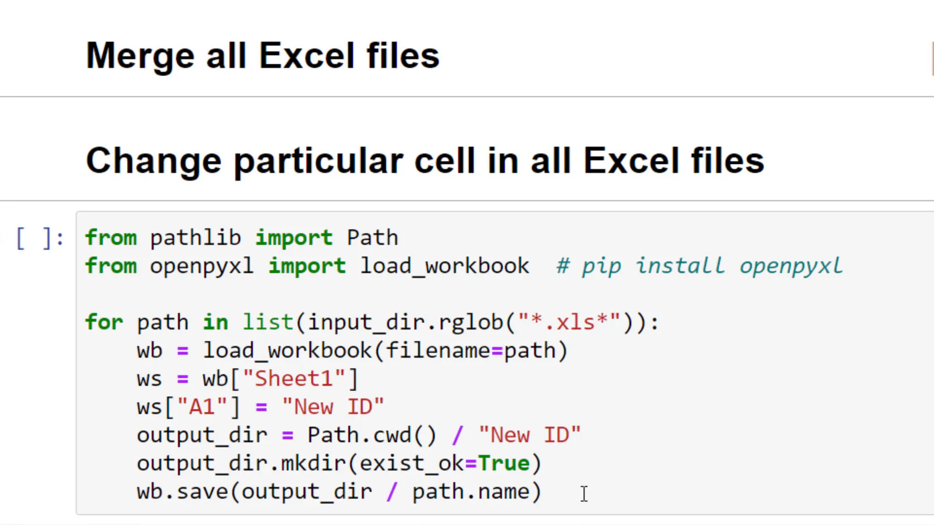The width and height of the screenshot is (934, 525).
Task: Click the 'load_workbook' import statement
Action: [x=444, y=265]
